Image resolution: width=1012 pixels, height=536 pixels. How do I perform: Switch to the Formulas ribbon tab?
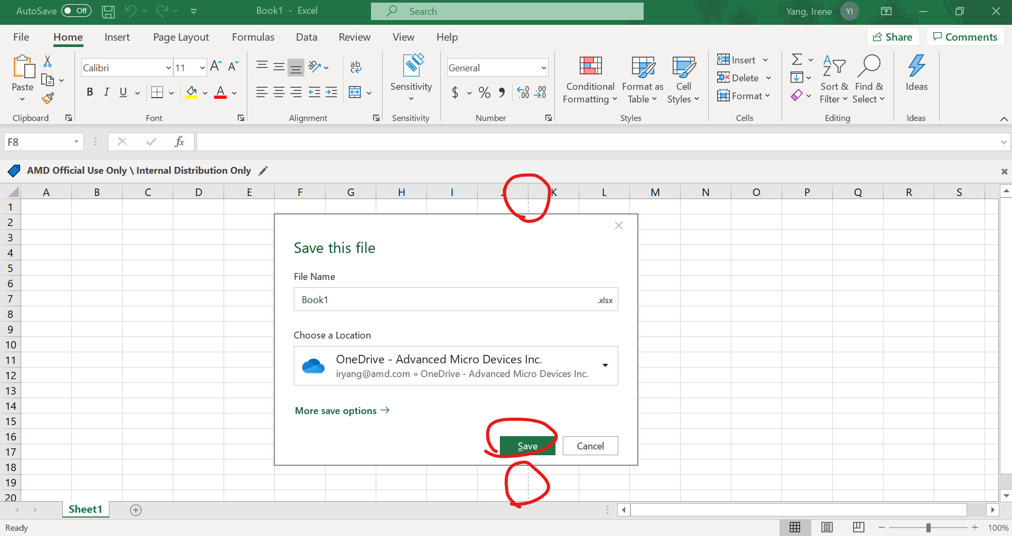click(x=253, y=37)
